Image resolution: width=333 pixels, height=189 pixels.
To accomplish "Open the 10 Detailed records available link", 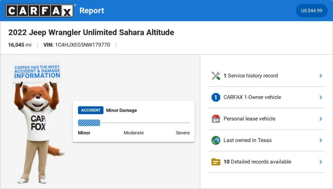I will [x=257, y=162].
